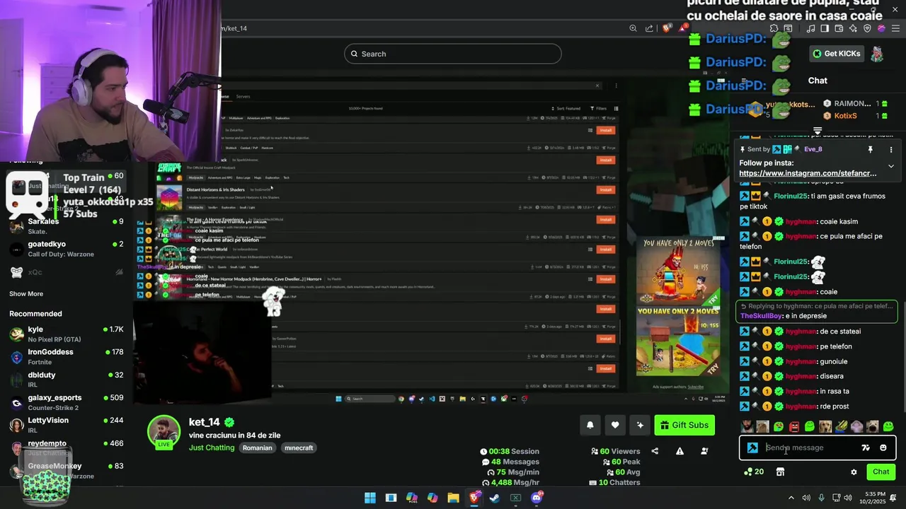The width and height of the screenshot is (906, 509).
Task: Click the blue hammer badge in chat input
Action: 752,447
